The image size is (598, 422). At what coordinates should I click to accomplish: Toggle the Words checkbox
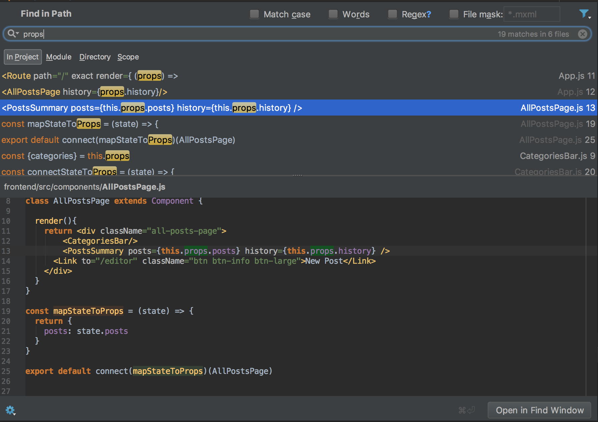click(x=333, y=14)
